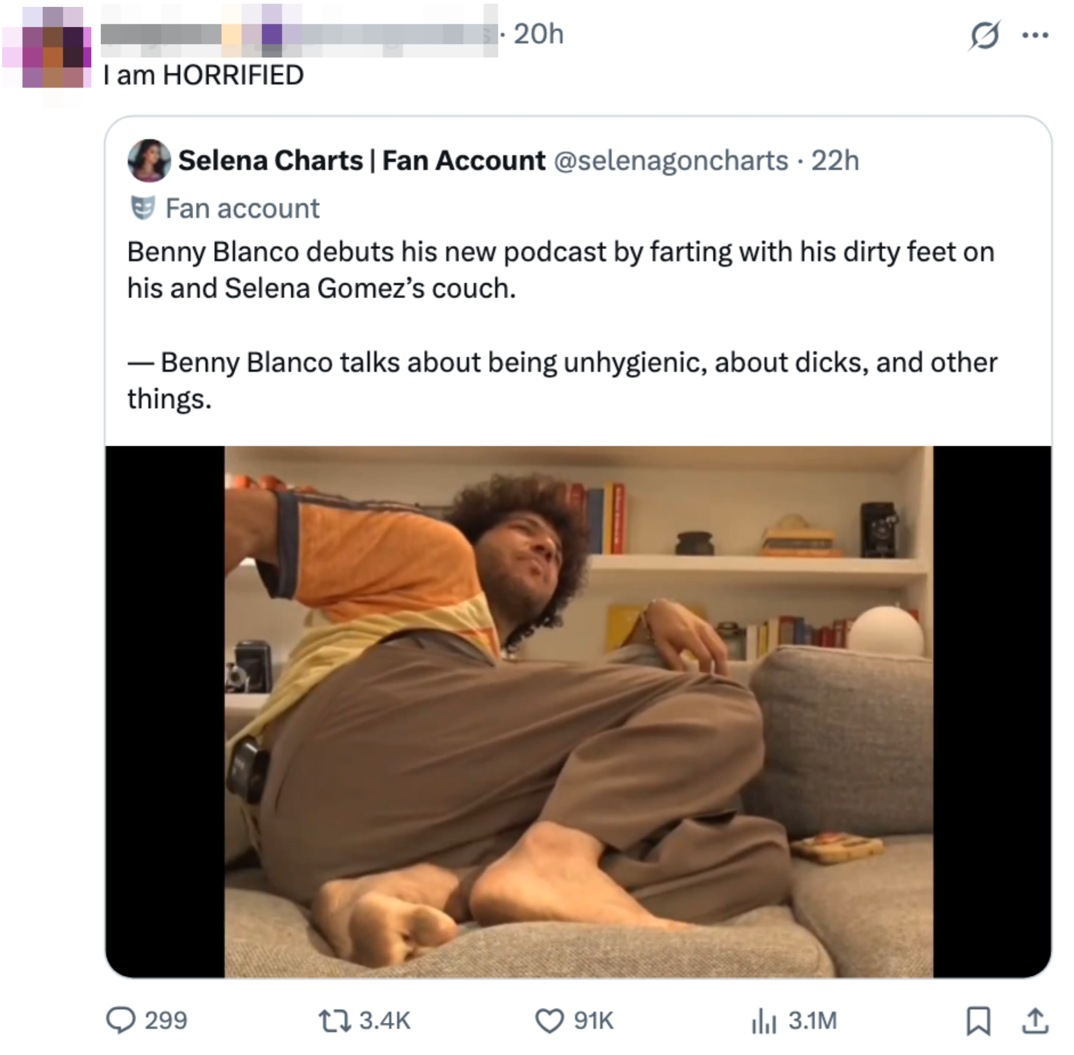Click the "I am HORRIFIED" post text

[x=204, y=75]
